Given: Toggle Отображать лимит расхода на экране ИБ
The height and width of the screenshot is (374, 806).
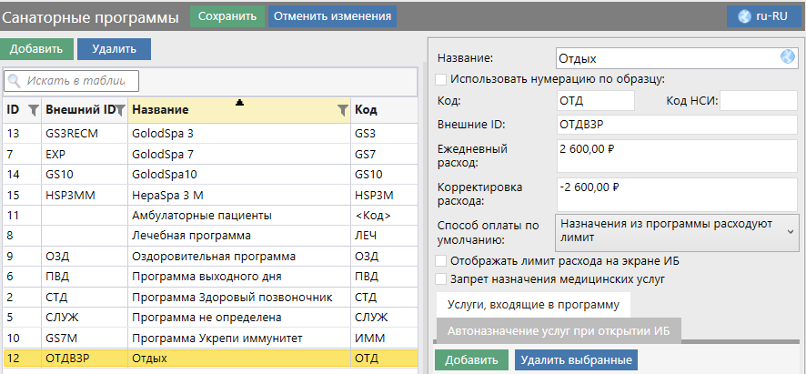Looking at the screenshot, I should point(442,261).
